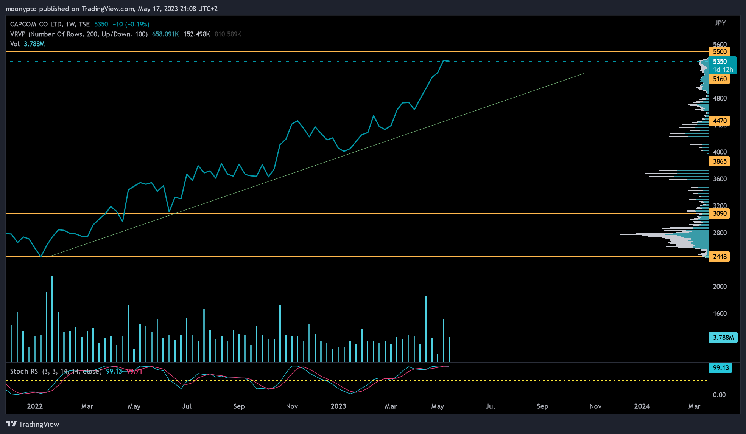Click the current price 5350 tag
The height and width of the screenshot is (434, 746).
pyautogui.click(x=720, y=61)
